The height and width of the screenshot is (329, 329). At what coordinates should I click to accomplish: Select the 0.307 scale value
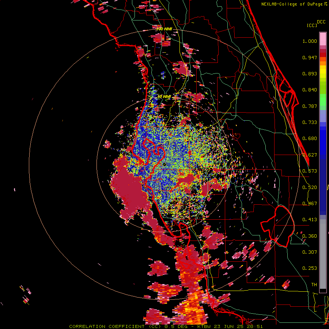click(310, 252)
